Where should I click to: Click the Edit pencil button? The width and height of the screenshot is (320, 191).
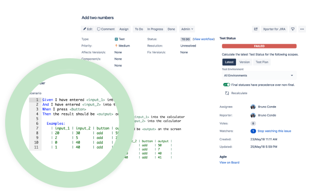[88, 29]
